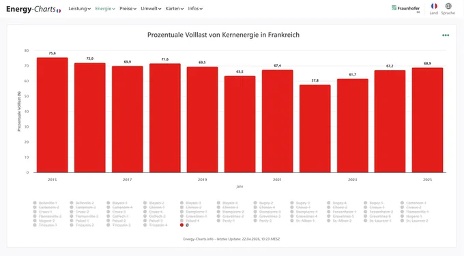
Task: Click the 2019 x-axis tick label
Action: pyautogui.click(x=202, y=180)
